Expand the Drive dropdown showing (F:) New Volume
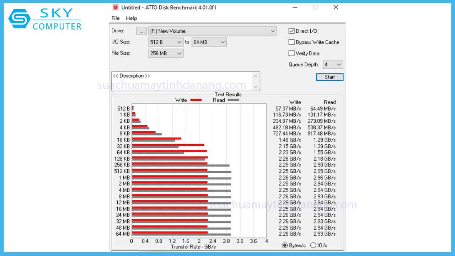Viewport: 455px width, 256px height. click(212, 31)
